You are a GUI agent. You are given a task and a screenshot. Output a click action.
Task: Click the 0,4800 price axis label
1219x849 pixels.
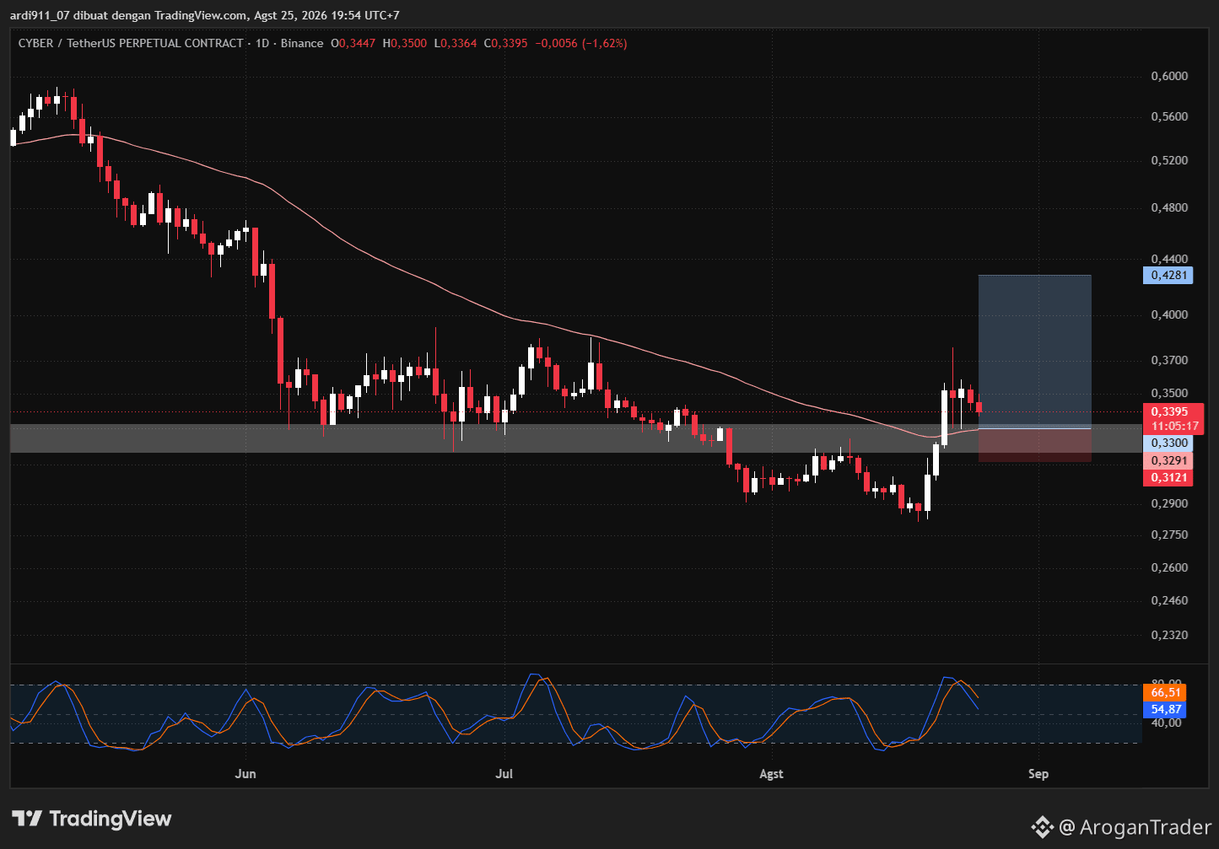click(1169, 207)
